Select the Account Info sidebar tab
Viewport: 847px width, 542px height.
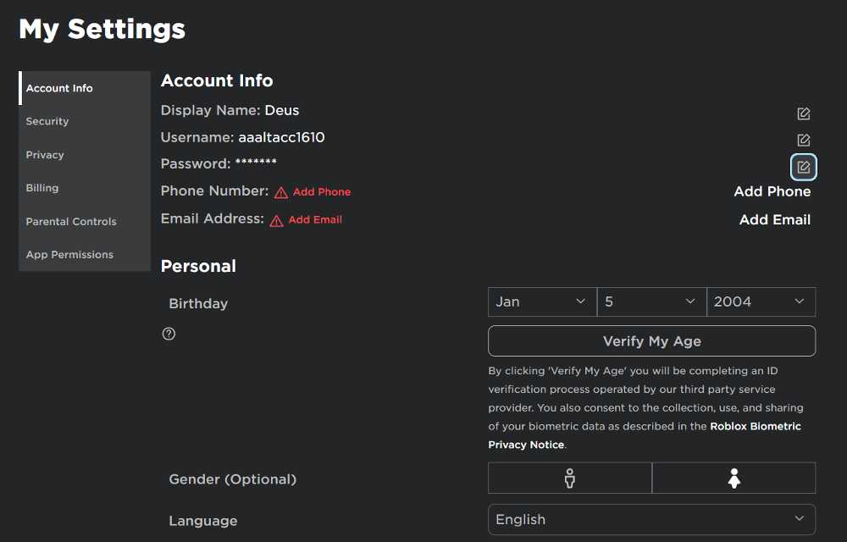click(84, 88)
